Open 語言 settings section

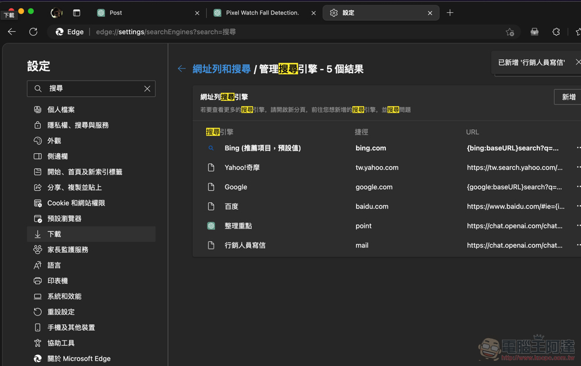point(91,265)
